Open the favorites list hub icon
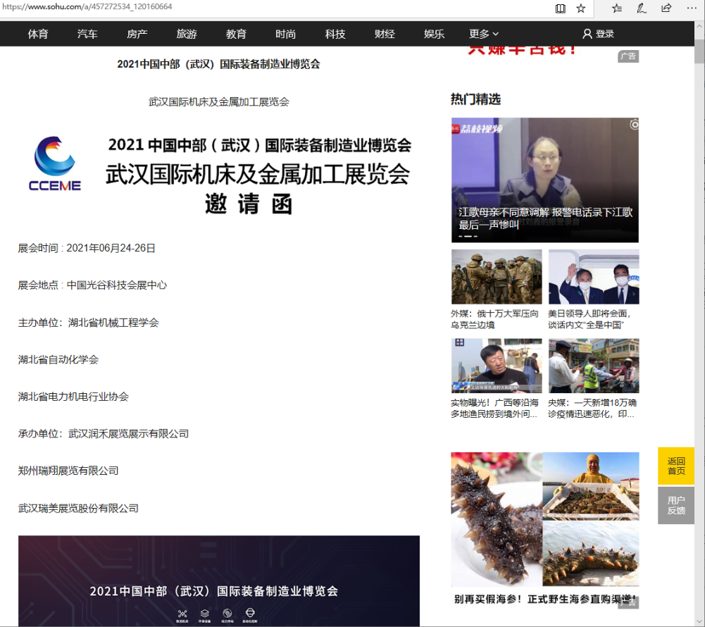Image resolution: width=705 pixels, height=627 pixels. pyautogui.click(x=617, y=8)
